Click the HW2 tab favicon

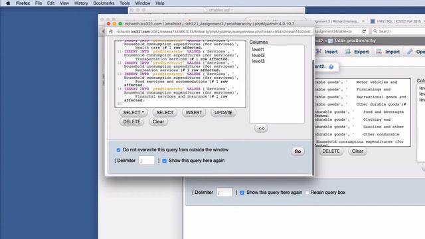point(373,21)
